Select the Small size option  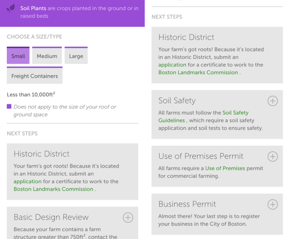(18, 55)
